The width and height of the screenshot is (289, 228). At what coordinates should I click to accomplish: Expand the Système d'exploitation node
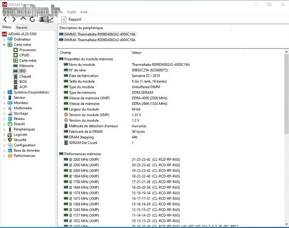pos(4,92)
